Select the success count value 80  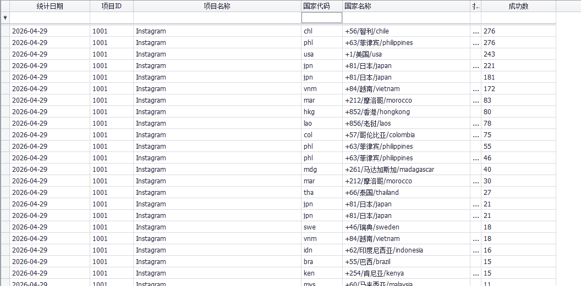coord(518,111)
